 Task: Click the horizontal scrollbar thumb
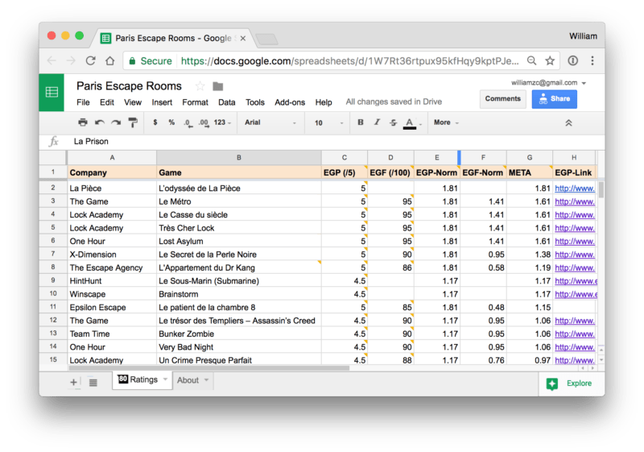click(209, 368)
